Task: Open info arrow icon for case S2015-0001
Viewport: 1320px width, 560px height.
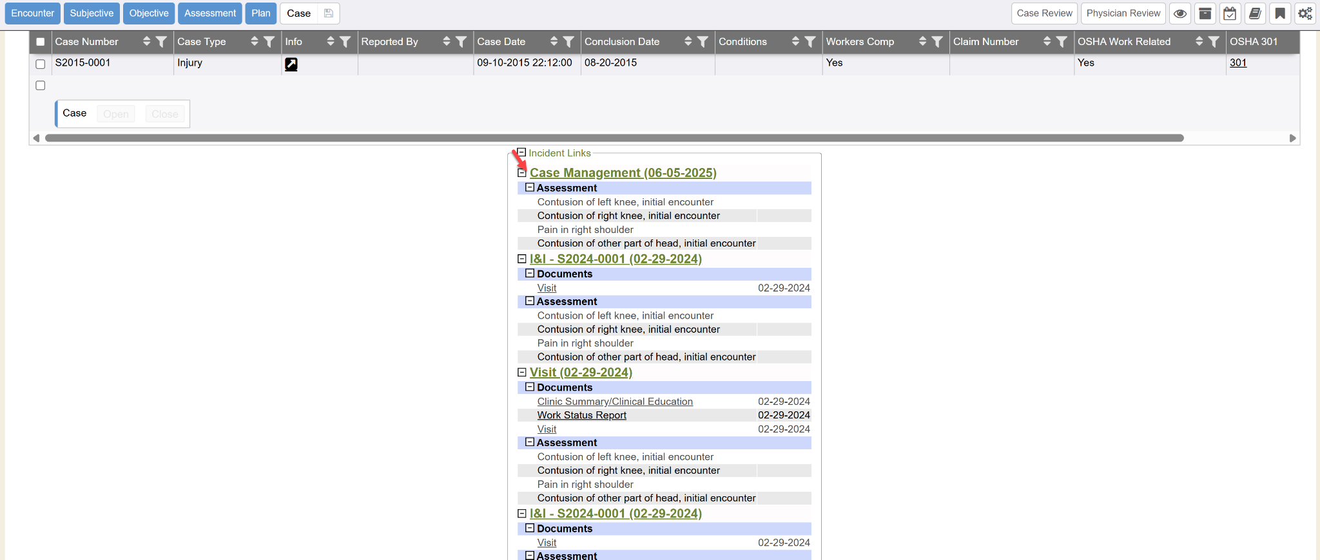Action: pyautogui.click(x=291, y=64)
